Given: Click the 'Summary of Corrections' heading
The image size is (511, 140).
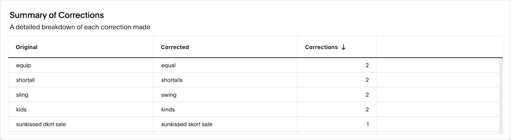Looking at the screenshot, I should [57, 15].
